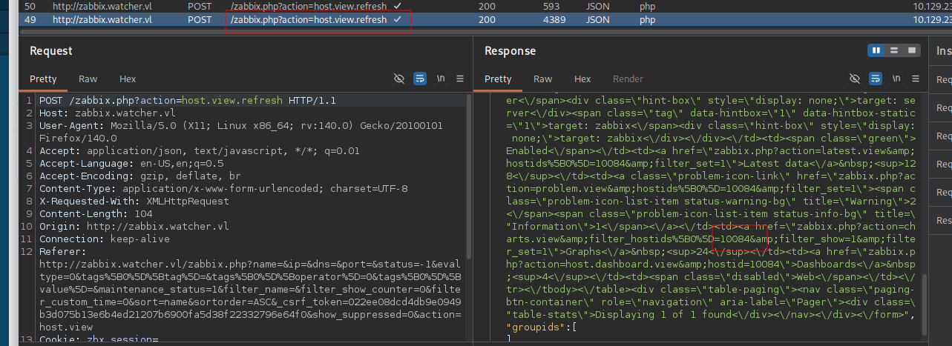Switch to the Hex tab in Response
This screenshot has width=952, height=346.
pos(582,79)
